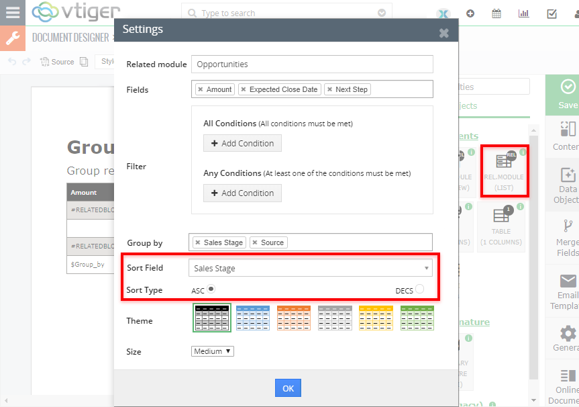Choose the yellow table theme
The width and height of the screenshot is (579, 407).
(x=376, y=318)
